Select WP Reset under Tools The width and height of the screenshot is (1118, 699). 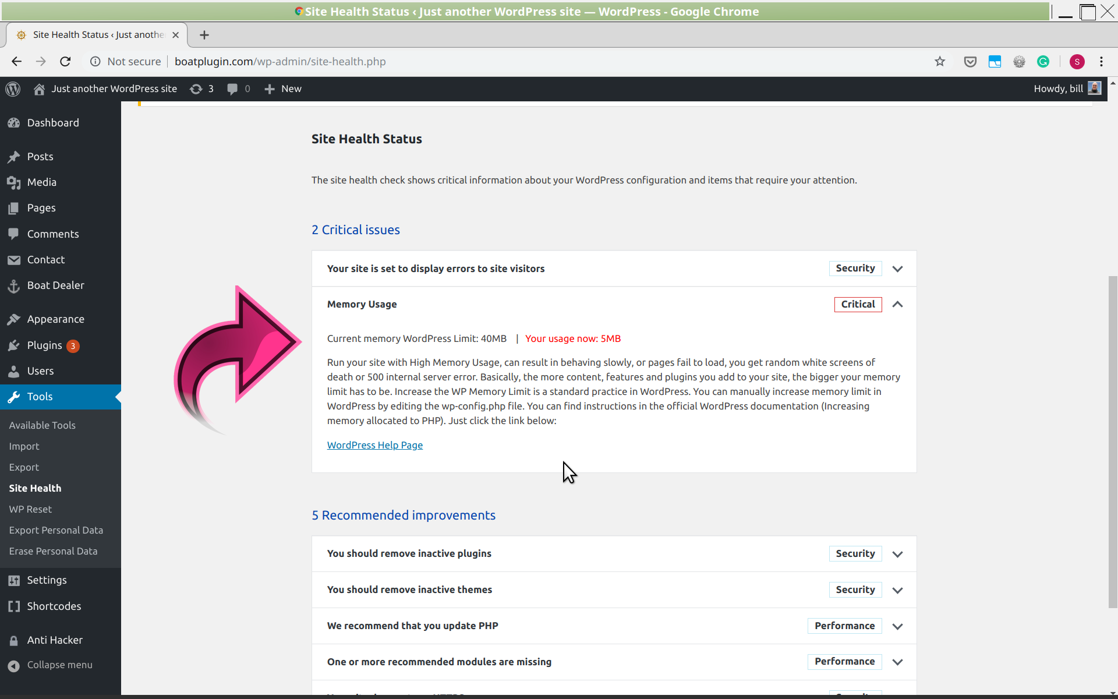point(30,509)
